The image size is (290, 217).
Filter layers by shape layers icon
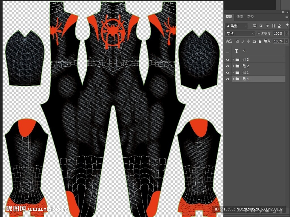pos(273,26)
